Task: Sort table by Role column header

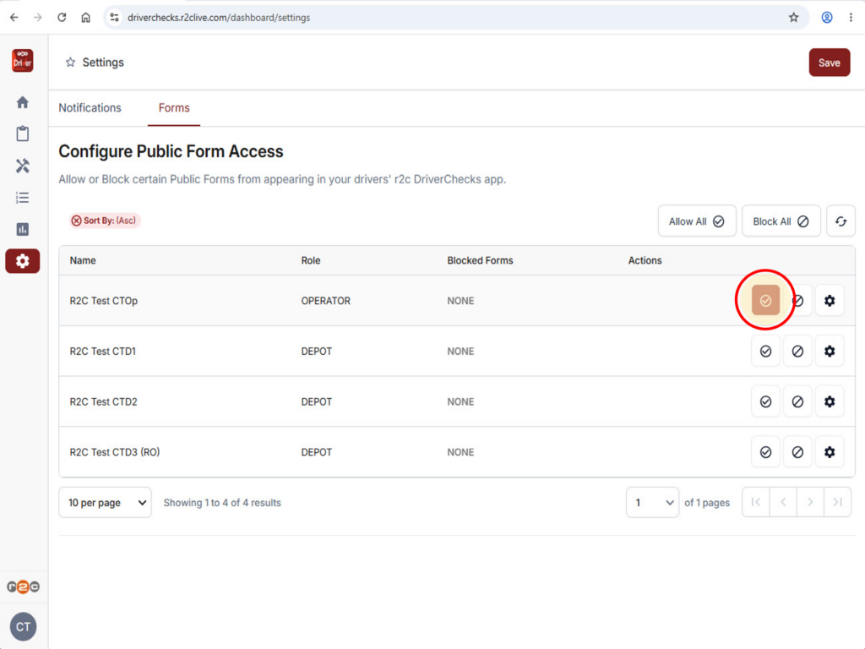Action: [x=311, y=260]
